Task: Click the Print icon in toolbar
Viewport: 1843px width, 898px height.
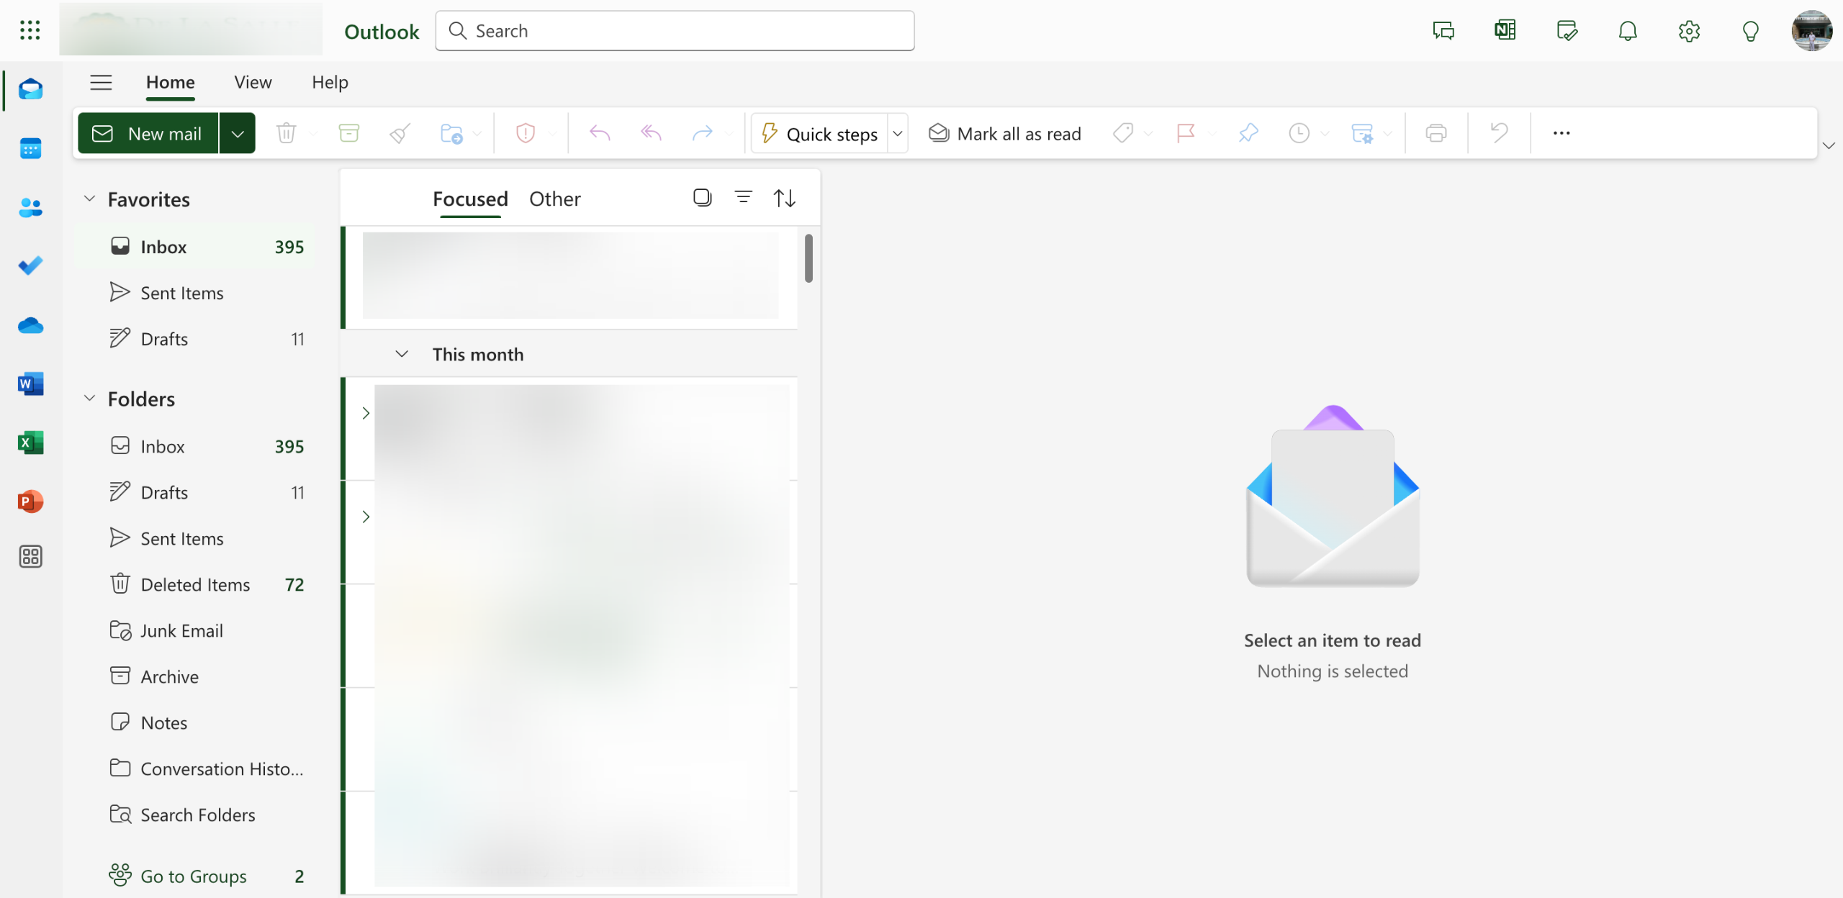Action: point(1436,133)
